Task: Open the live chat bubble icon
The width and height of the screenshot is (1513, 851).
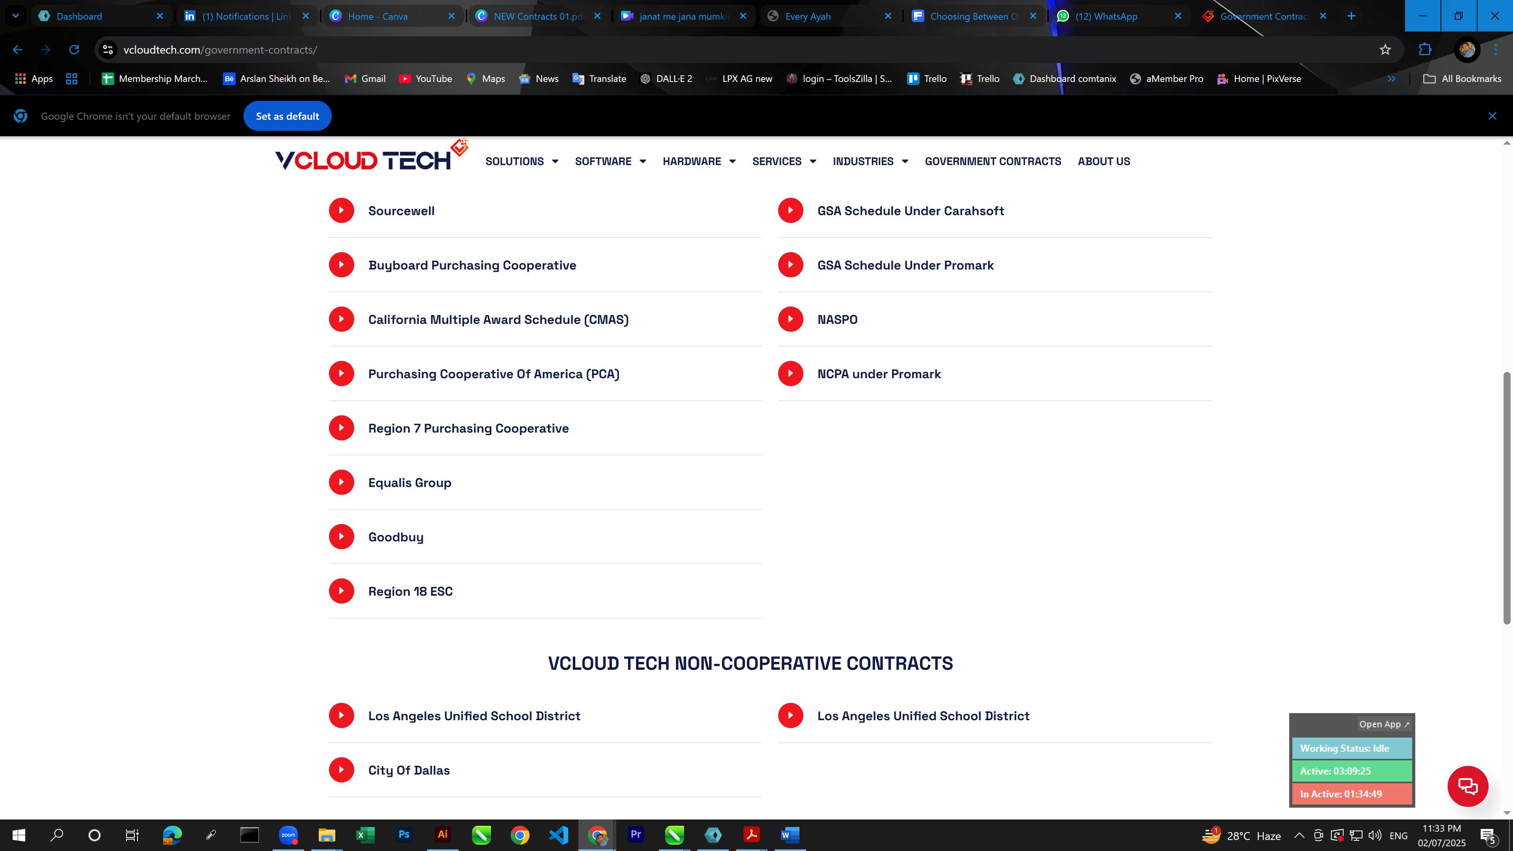Action: point(1467,786)
